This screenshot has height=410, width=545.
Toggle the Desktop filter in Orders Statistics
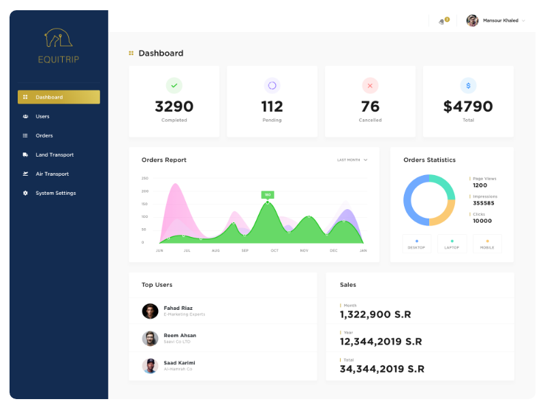click(416, 244)
